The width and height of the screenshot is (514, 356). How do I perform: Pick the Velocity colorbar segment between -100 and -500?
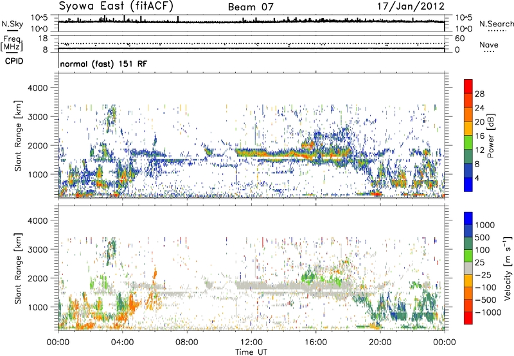[468, 293]
